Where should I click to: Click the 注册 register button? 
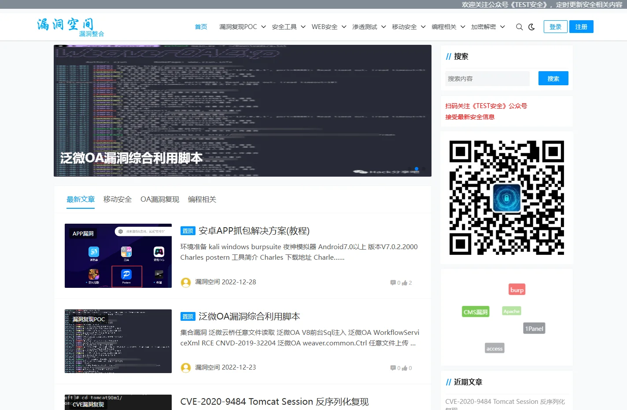point(581,27)
